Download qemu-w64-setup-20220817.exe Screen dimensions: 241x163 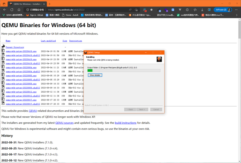(x=21, y=100)
